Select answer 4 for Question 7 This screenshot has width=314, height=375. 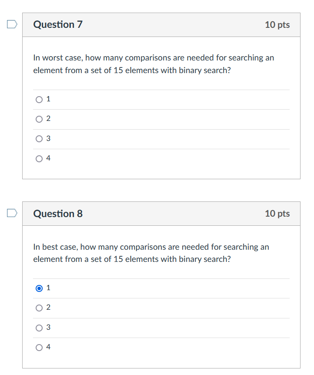pos(39,158)
